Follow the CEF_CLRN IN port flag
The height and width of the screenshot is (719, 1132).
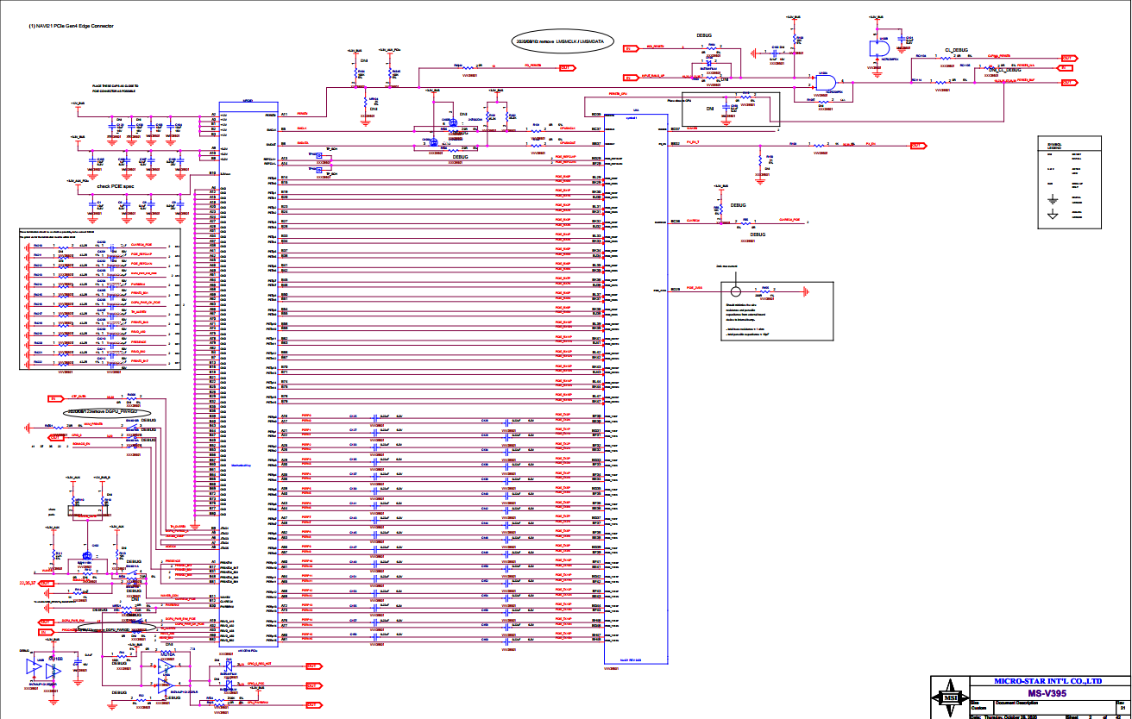click(x=53, y=398)
